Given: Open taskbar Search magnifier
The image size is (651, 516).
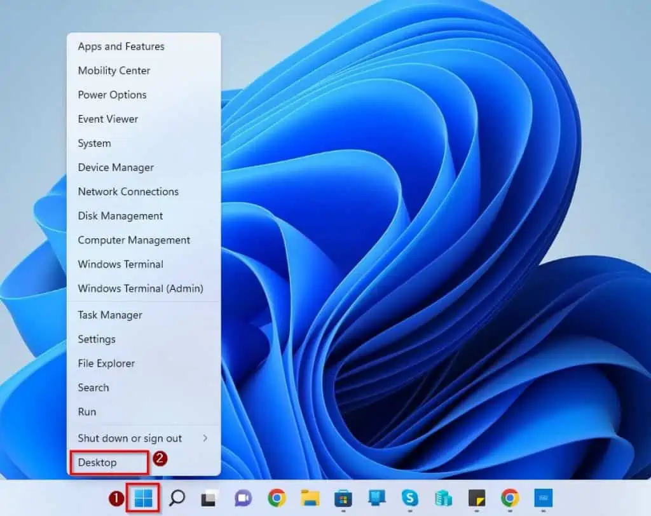Looking at the screenshot, I should [x=177, y=498].
